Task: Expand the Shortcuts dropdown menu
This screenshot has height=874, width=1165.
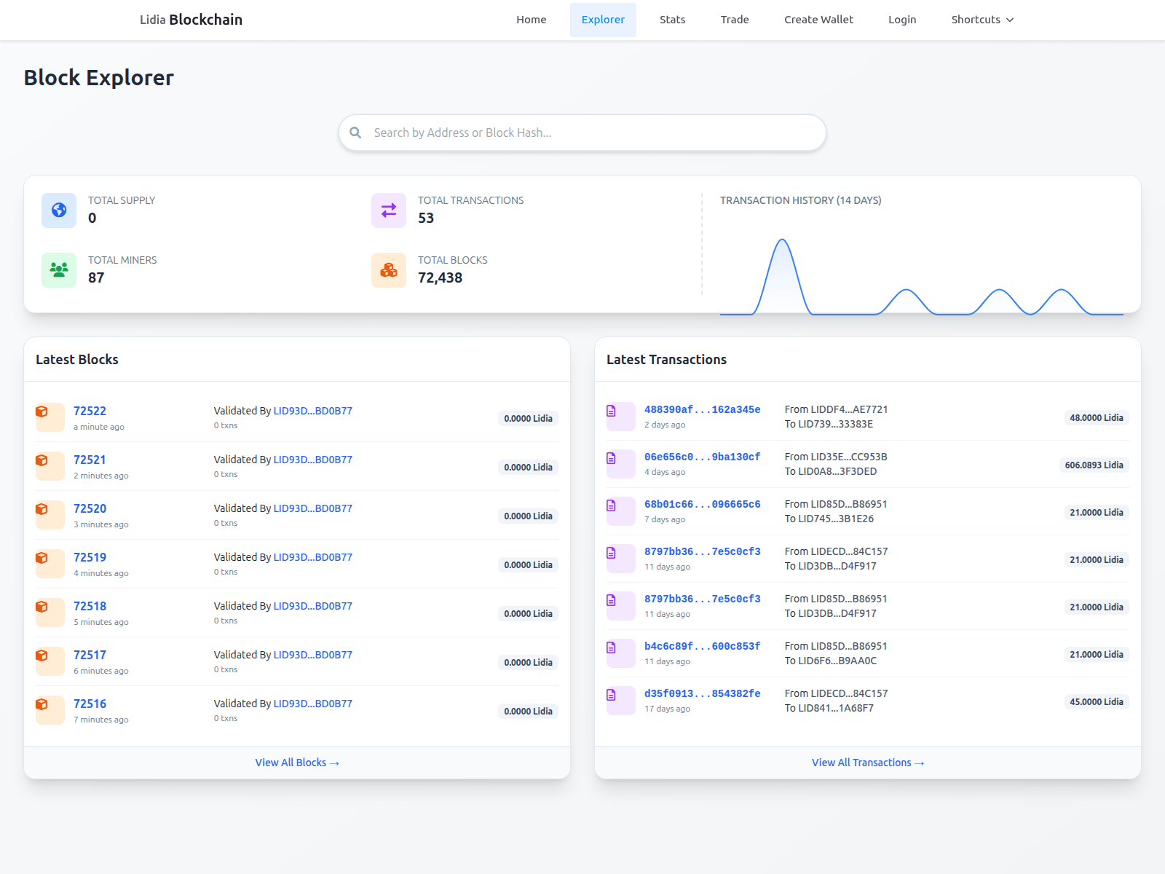Action: (982, 20)
